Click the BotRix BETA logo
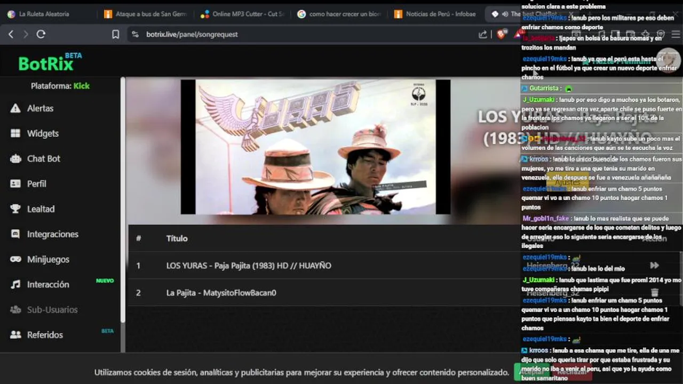Viewport: 683px width, 384px height. click(x=50, y=62)
